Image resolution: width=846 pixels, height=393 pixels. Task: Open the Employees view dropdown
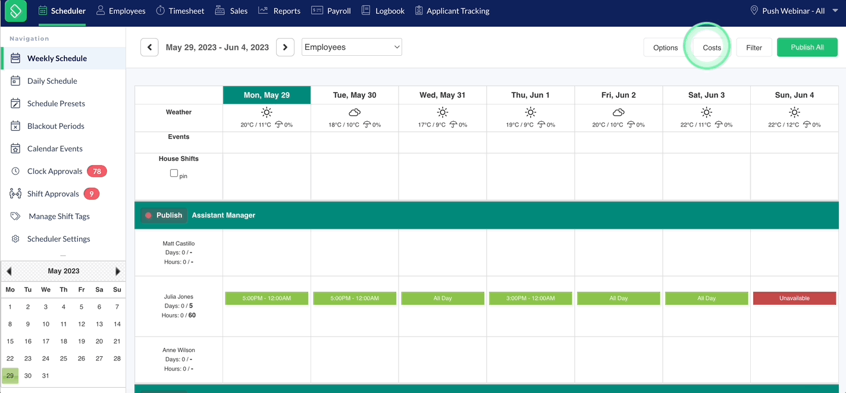(352, 47)
